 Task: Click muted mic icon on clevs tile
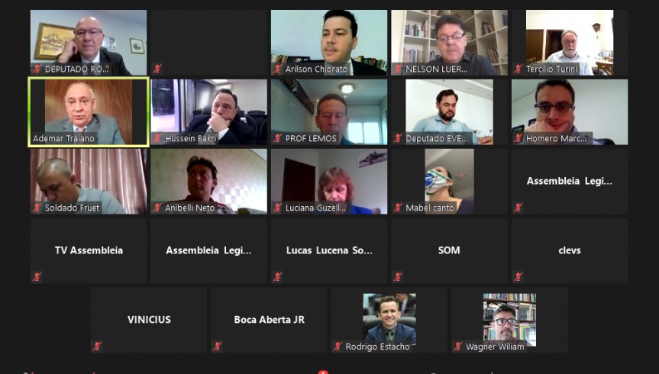pyautogui.click(x=518, y=276)
